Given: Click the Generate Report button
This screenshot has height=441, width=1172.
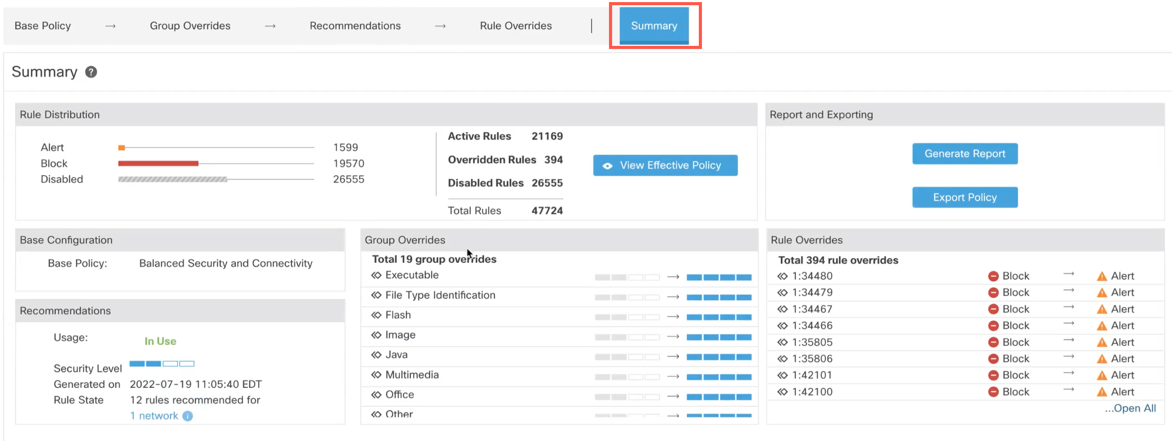Looking at the screenshot, I should tap(965, 154).
